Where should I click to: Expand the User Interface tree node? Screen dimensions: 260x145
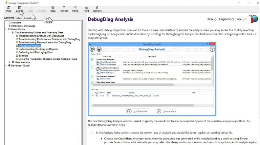click(x=9, y=62)
